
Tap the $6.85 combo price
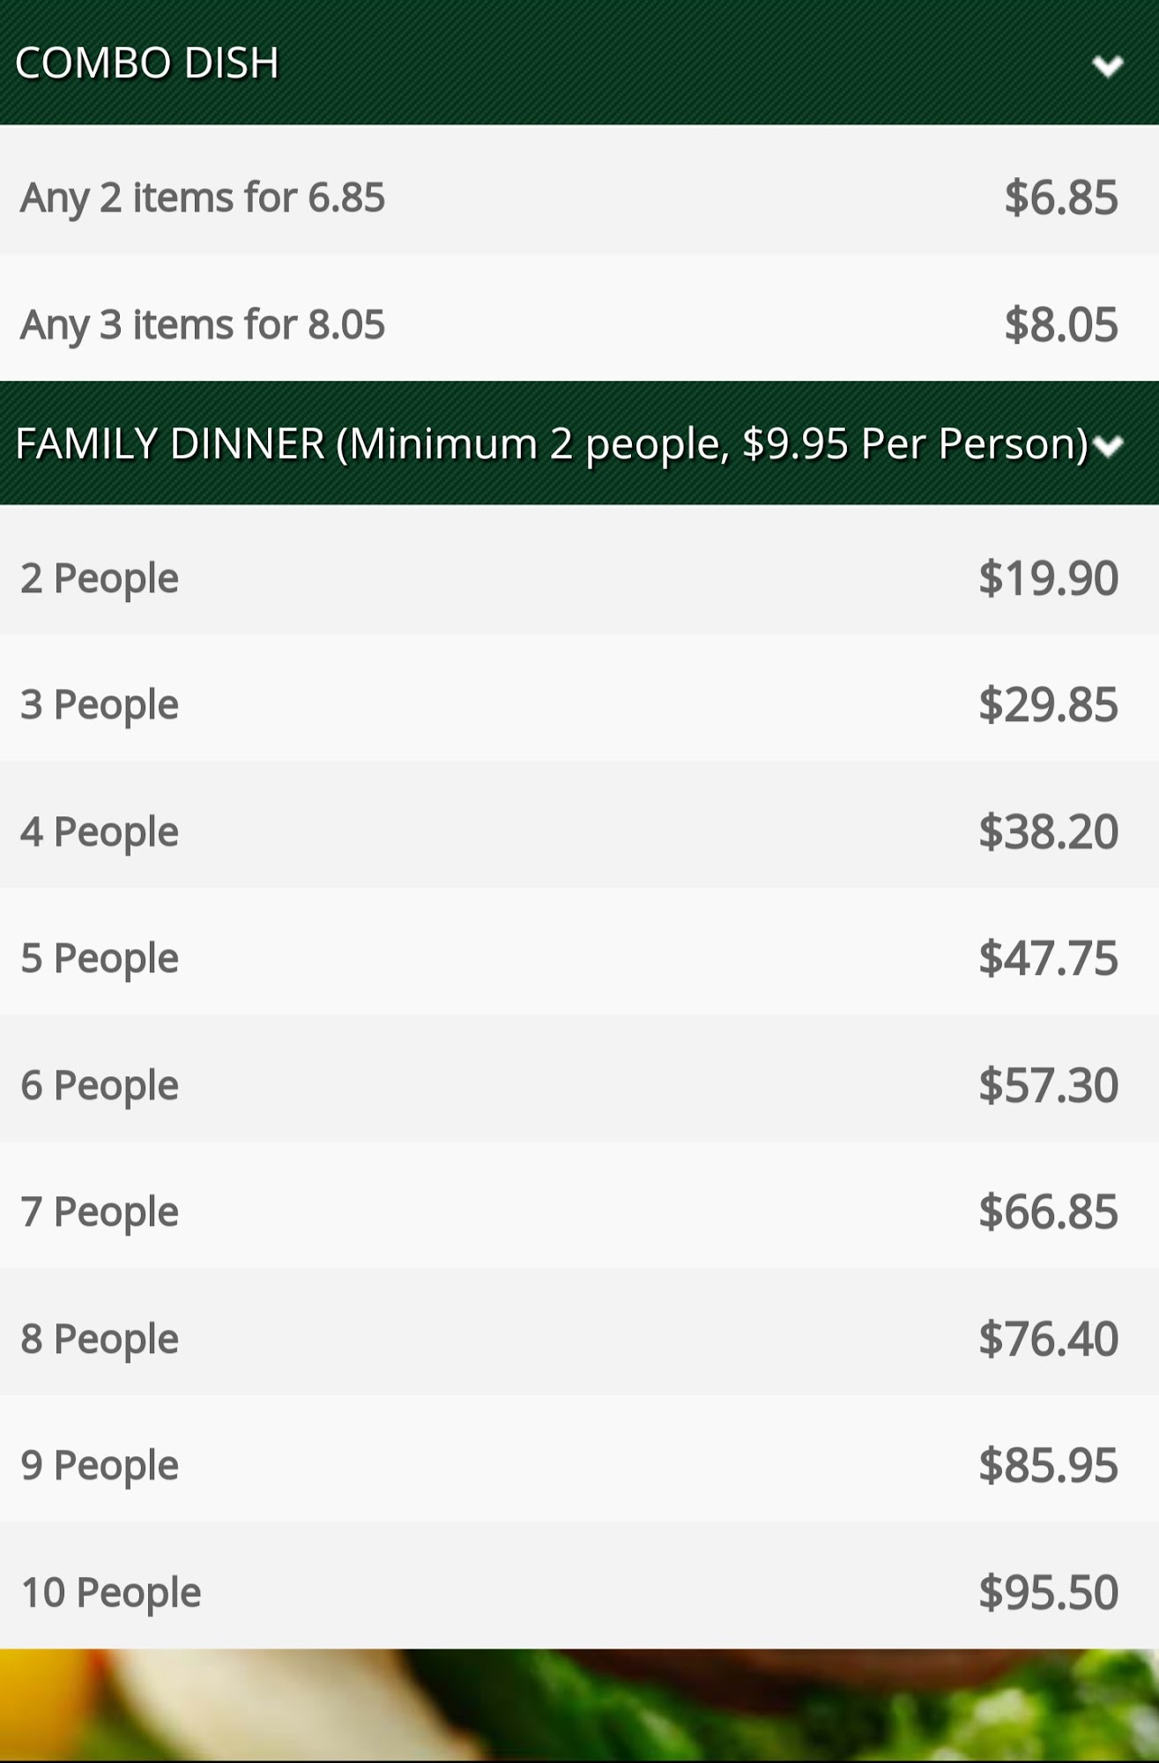tap(1060, 197)
